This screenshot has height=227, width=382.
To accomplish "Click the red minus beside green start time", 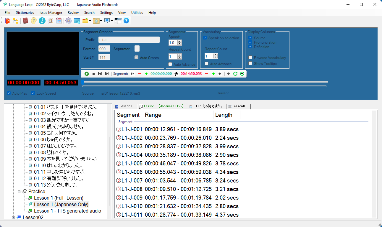I will 139,74.
